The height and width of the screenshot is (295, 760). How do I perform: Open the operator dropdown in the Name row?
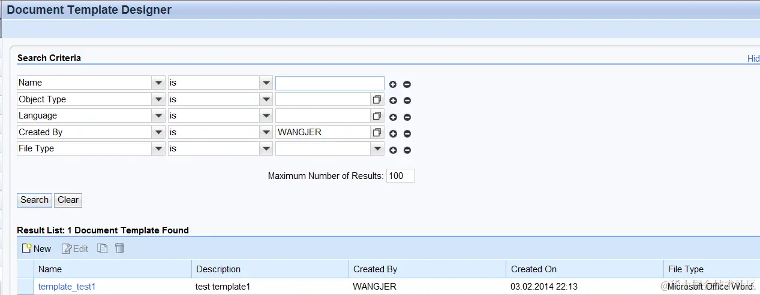266,83
